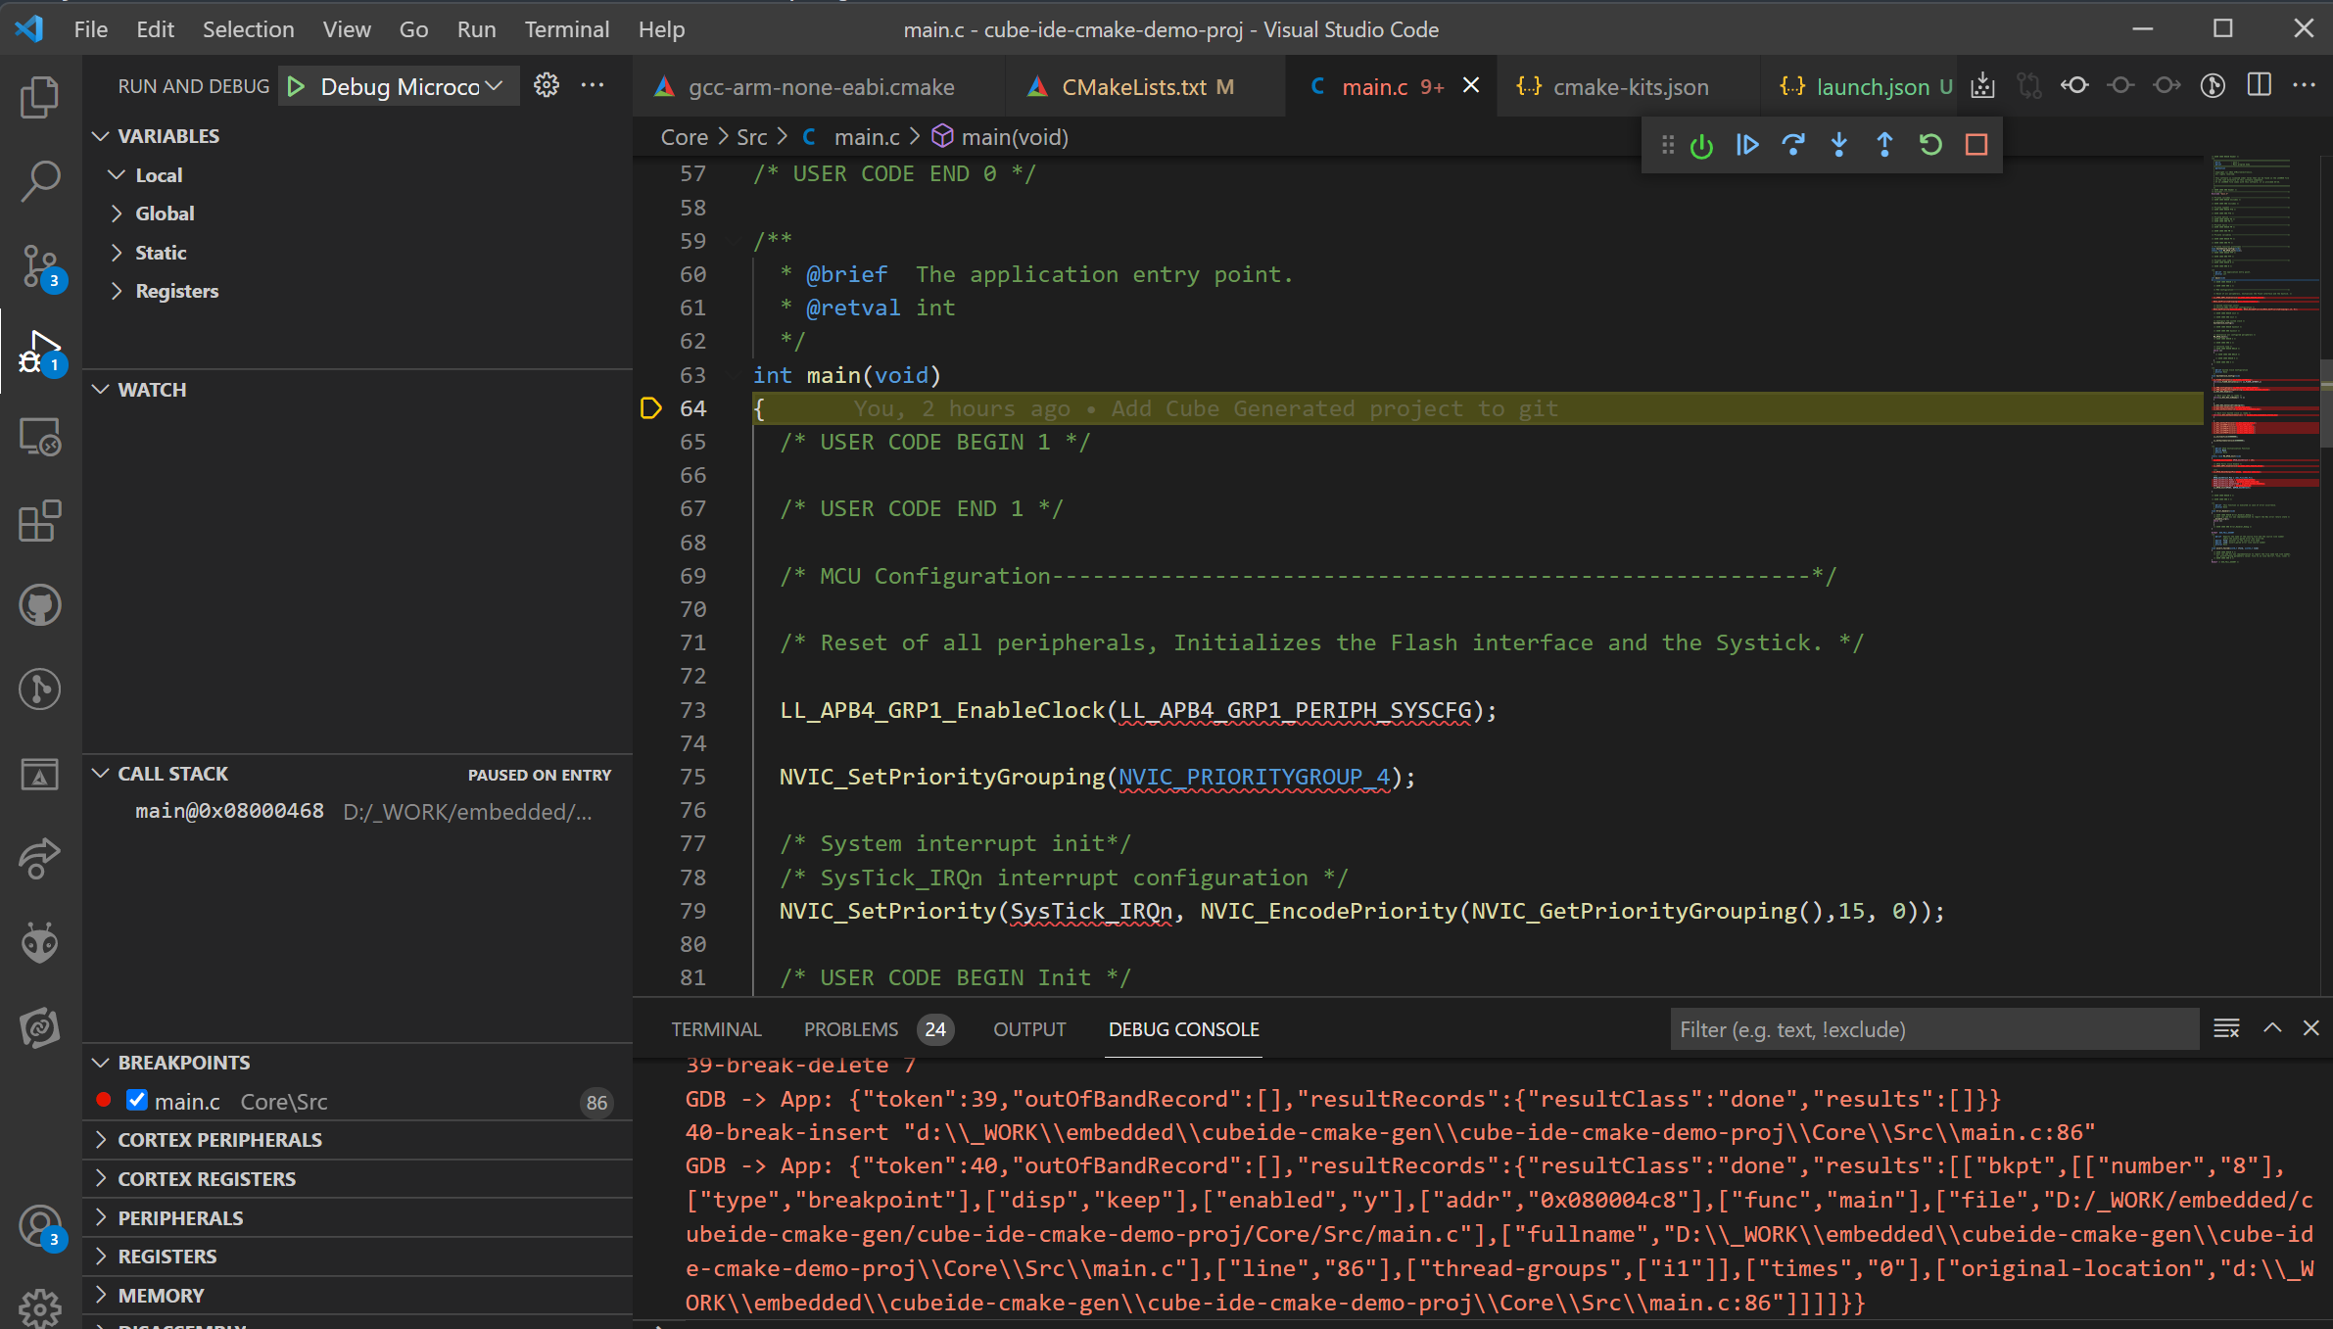This screenshot has height=1329, width=2333.
Task: Select the Problems tab
Action: pos(851,1027)
